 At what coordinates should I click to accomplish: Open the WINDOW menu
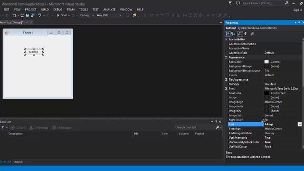[x=126, y=9]
